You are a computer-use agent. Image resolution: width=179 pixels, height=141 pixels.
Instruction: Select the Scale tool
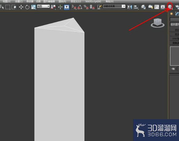pyautogui.click(x=33, y=7)
